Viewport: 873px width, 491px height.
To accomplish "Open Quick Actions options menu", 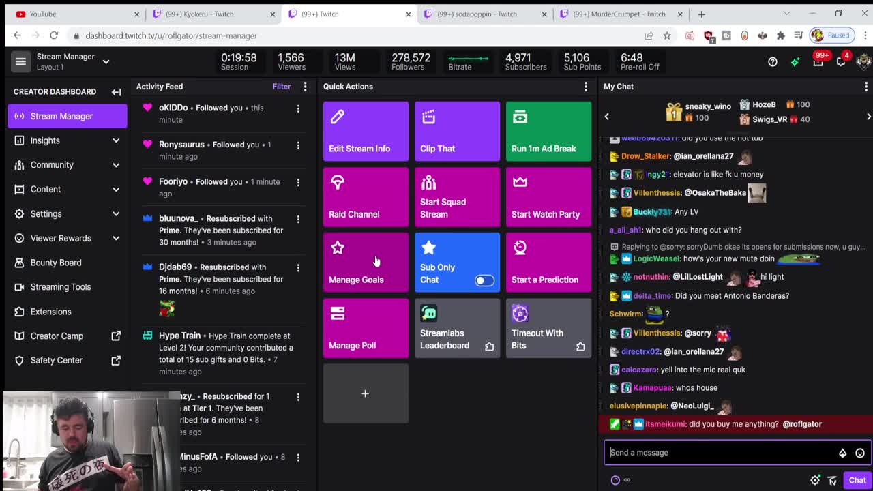I will click(x=585, y=87).
